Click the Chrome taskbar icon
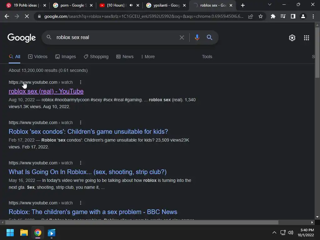Screen dimensions: 320x240 38,232
